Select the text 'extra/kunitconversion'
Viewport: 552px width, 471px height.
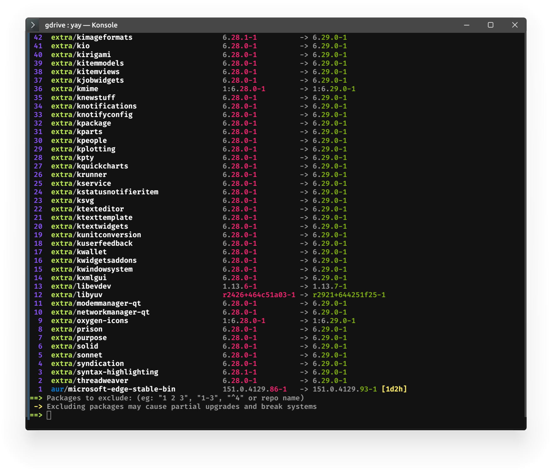coord(96,235)
